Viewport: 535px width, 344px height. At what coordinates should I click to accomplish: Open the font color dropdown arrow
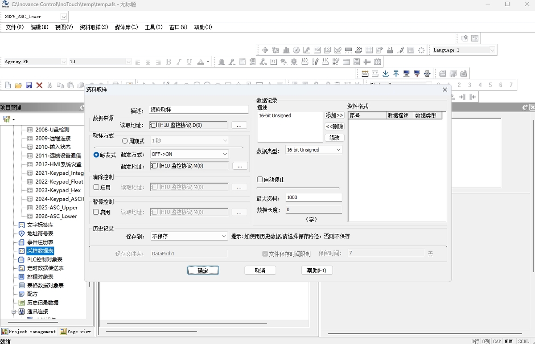208,61
